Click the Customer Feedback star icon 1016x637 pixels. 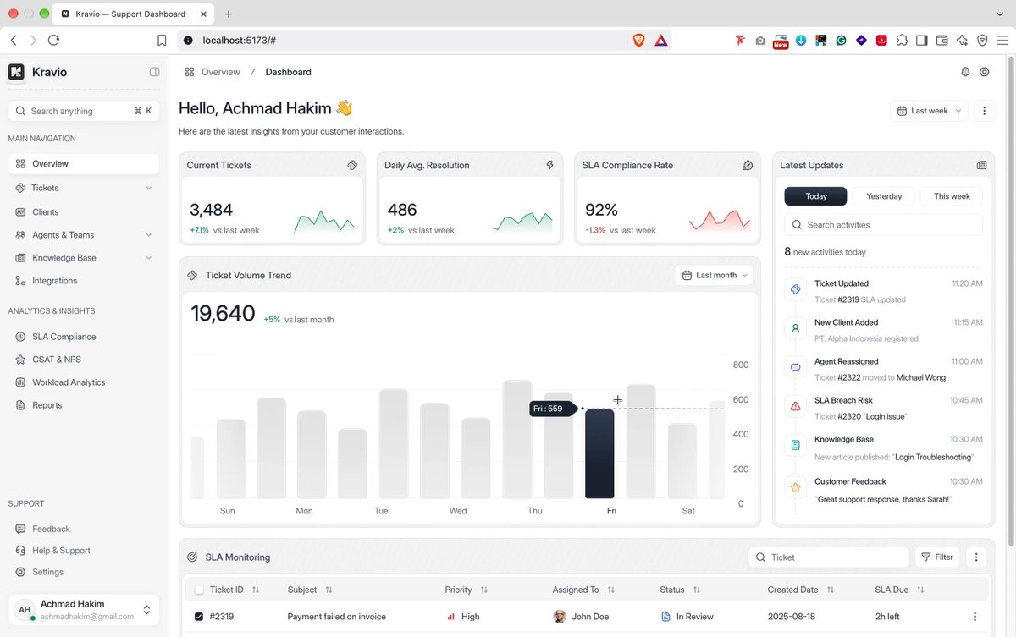pos(795,487)
